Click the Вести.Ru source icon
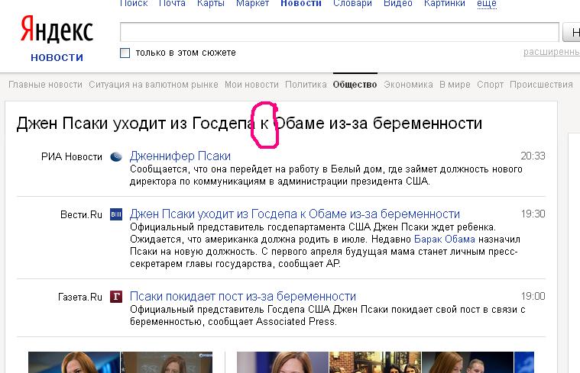 pos(116,214)
